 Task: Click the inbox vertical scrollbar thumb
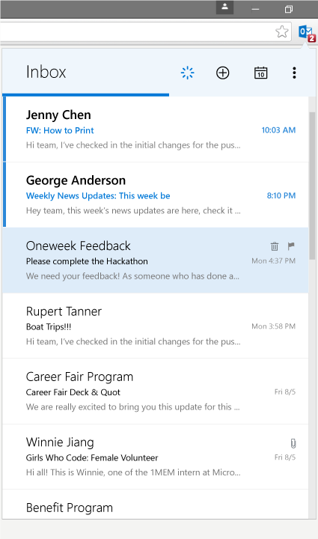312,186
